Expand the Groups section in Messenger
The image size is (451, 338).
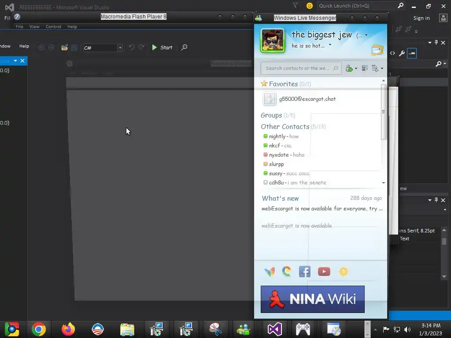(x=278, y=115)
